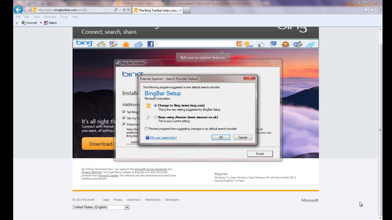The image size is (392, 220).
Task: Open the Maps icon on Bing bar
Action: [113, 44]
